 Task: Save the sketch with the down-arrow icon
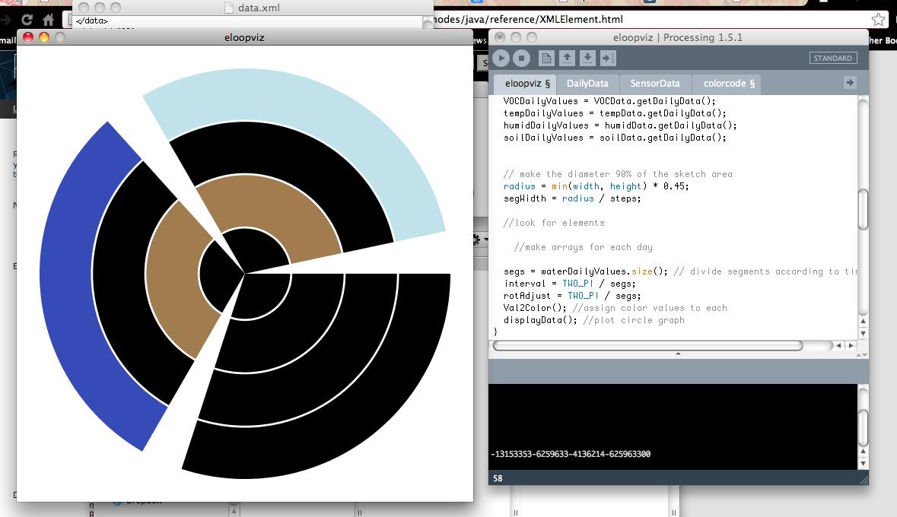point(587,58)
